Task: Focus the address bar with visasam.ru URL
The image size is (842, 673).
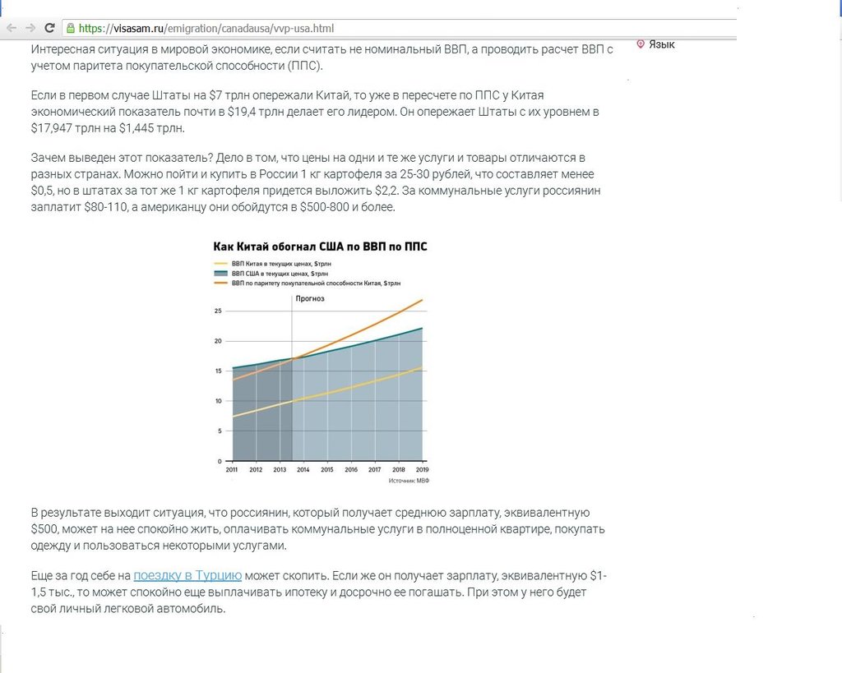Action: pyautogui.click(x=397, y=29)
